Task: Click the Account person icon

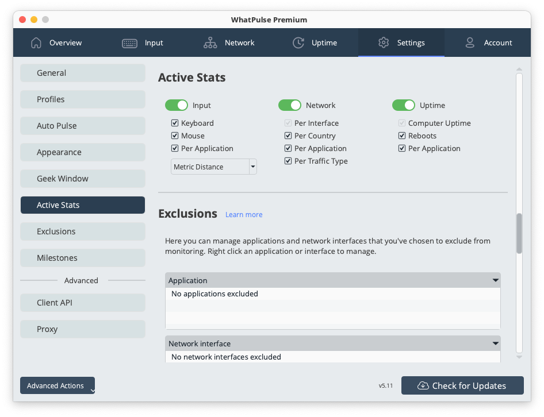Action: click(470, 42)
